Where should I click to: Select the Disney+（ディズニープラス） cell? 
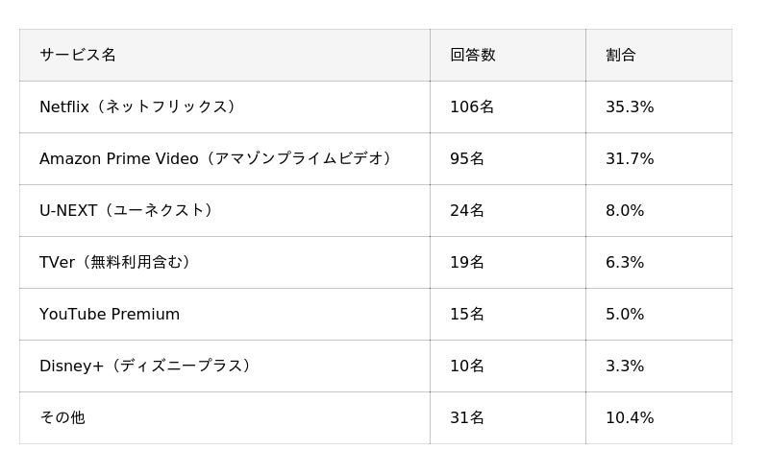(x=145, y=367)
